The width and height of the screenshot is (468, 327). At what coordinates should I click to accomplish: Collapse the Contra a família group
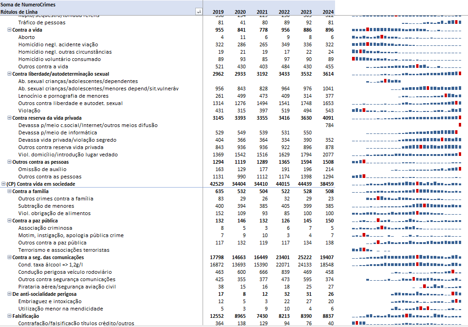tap(9, 191)
